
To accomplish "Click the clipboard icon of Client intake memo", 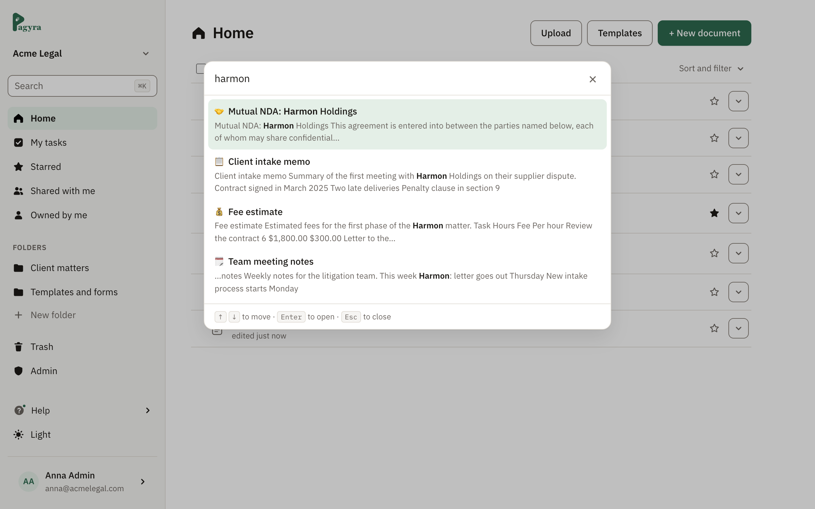I will click(219, 162).
